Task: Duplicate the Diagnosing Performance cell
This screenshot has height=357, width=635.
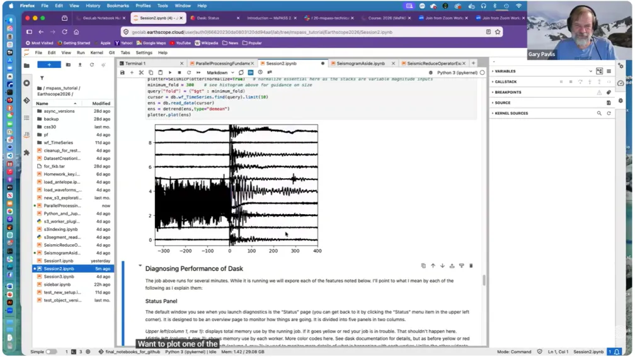Action: pyautogui.click(x=423, y=266)
